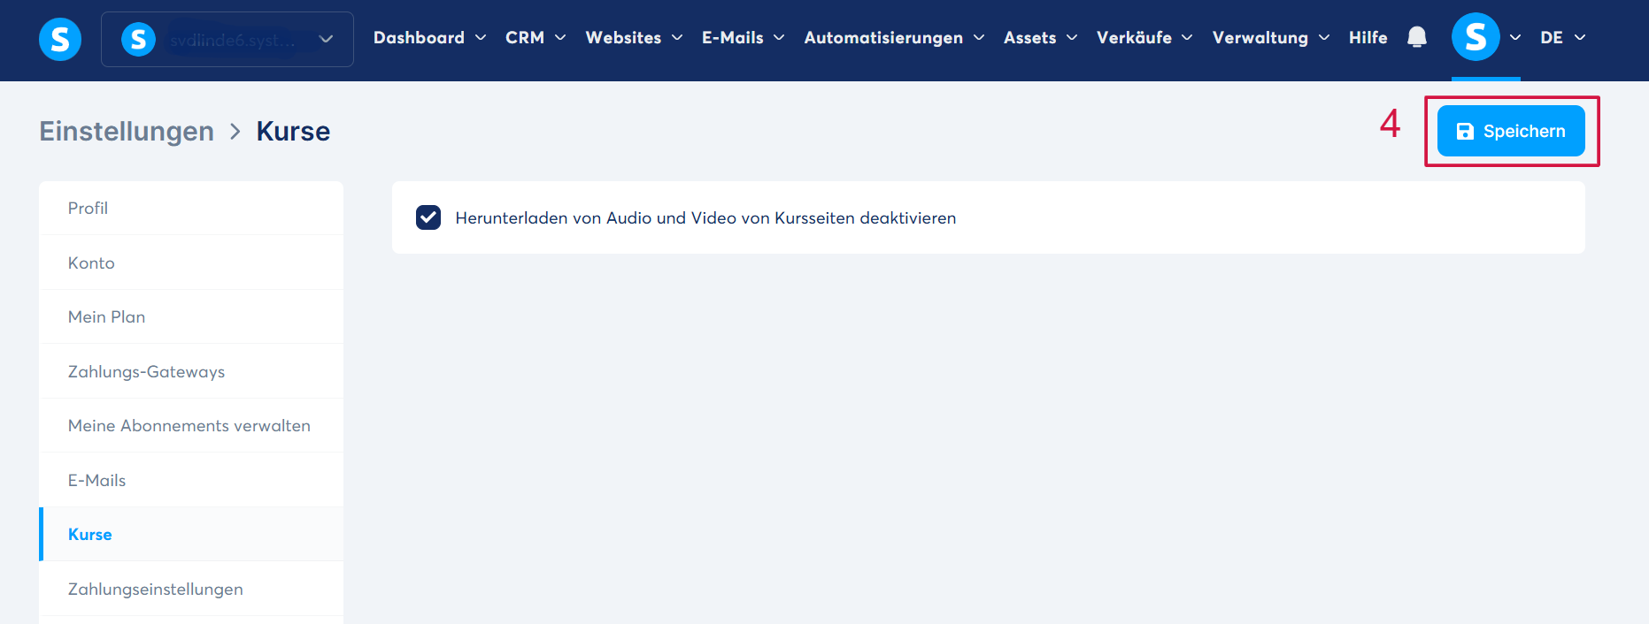1649x624 pixels.
Task: Open the Hilfe page
Action: pyautogui.click(x=1368, y=37)
